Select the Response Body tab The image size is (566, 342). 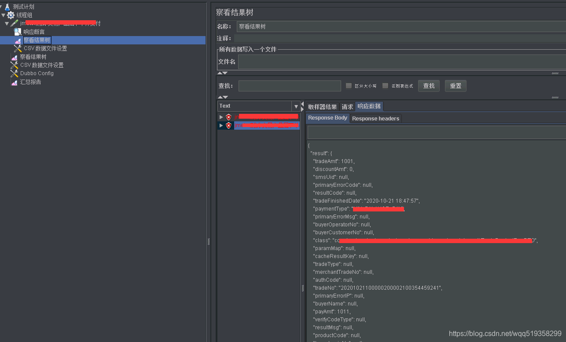pyautogui.click(x=327, y=118)
